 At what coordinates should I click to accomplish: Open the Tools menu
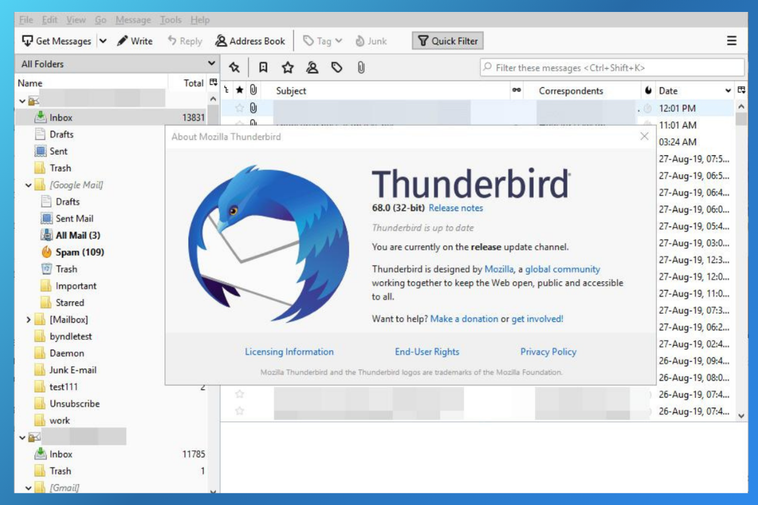[x=171, y=20]
